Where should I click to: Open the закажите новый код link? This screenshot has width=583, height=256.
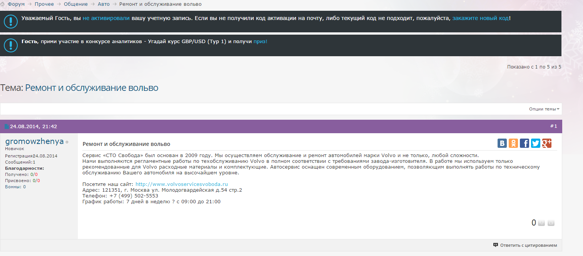(x=480, y=18)
